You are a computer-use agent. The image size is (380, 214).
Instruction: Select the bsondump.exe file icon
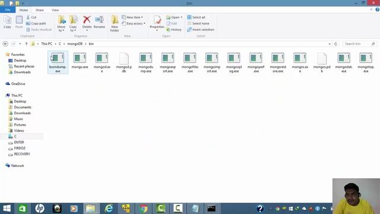(58, 58)
